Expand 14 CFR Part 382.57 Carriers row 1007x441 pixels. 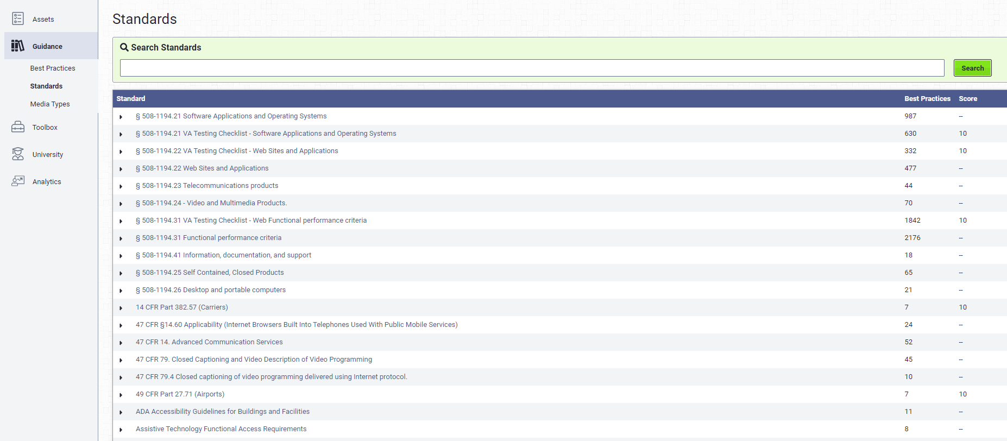click(121, 308)
